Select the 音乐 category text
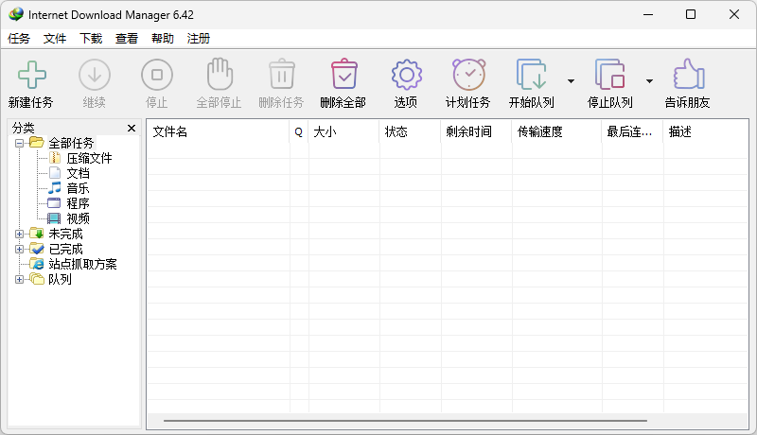The width and height of the screenshot is (757, 435). pyautogui.click(x=78, y=188)
